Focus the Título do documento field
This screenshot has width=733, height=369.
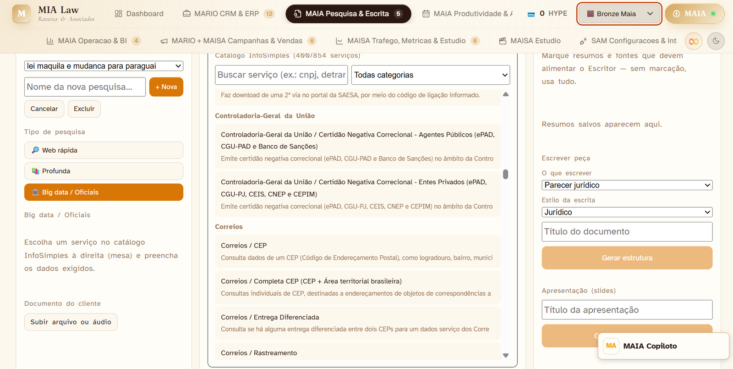[627, 231]
